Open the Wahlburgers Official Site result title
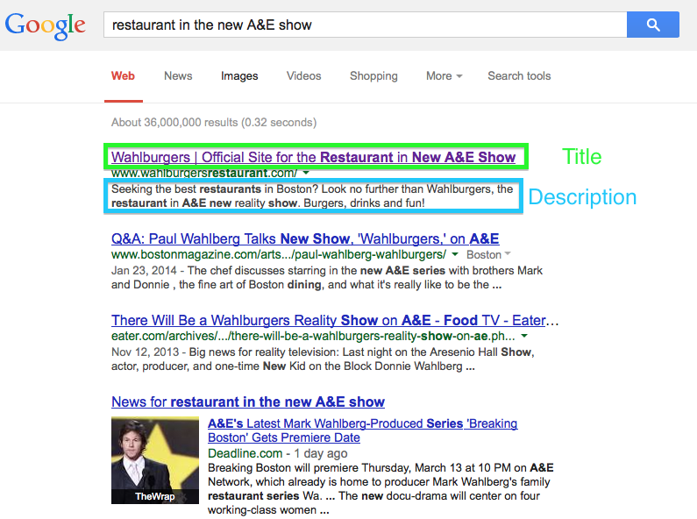This screenshot has width=697, height=519. [x=313, y=157]
